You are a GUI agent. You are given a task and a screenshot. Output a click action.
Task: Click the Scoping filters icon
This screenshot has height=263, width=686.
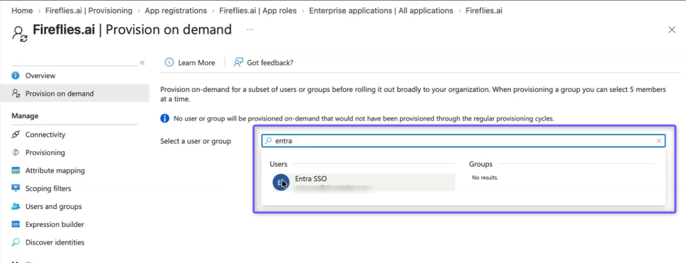pyautogui.click(x=16, y=188)
